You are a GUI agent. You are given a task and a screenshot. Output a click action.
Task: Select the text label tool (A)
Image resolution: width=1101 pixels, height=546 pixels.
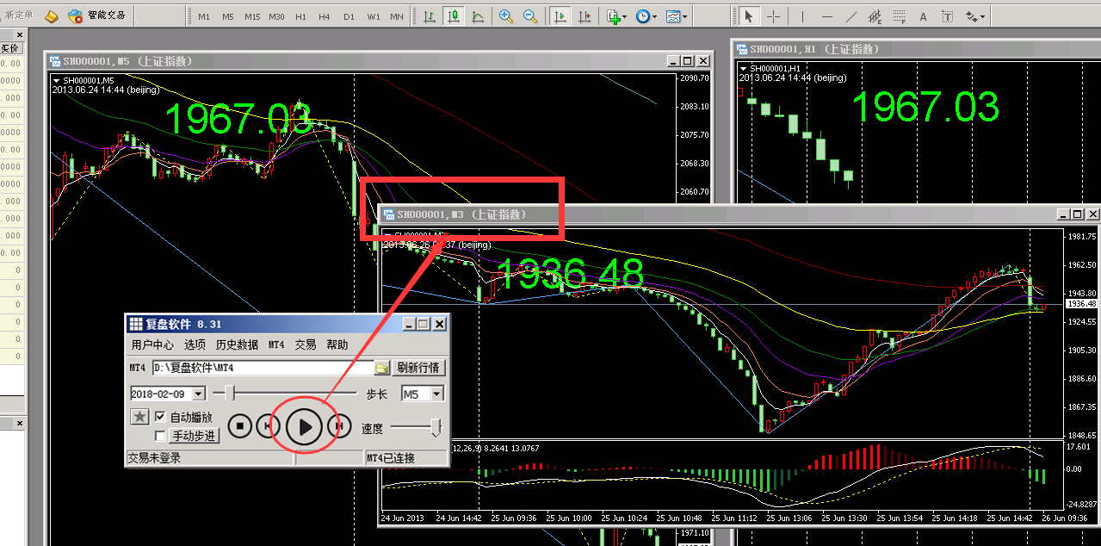[923, 16]
